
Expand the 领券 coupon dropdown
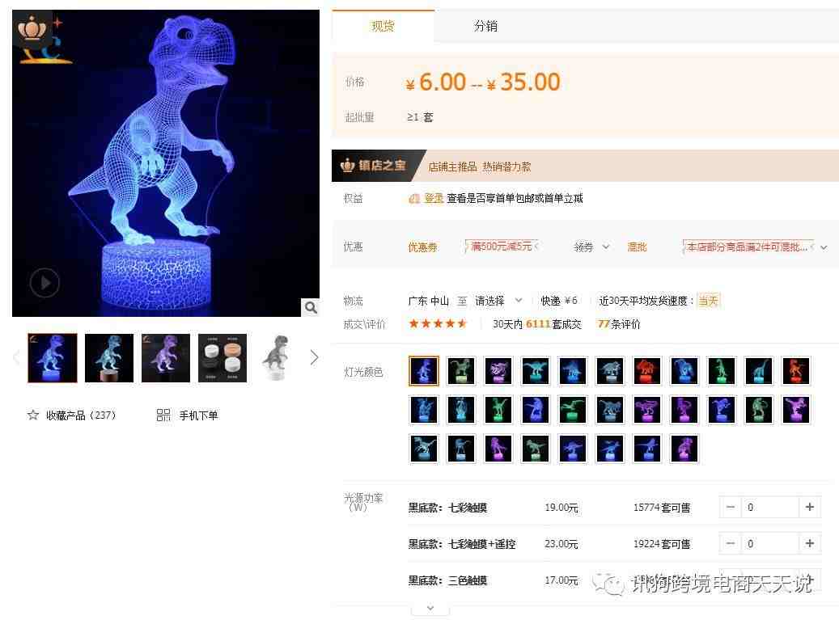591,247
